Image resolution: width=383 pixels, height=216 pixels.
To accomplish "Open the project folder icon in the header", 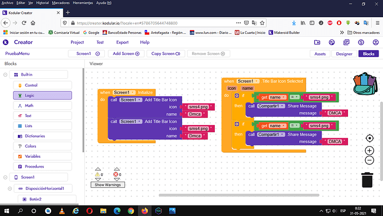I will click(x=317, y=42).
